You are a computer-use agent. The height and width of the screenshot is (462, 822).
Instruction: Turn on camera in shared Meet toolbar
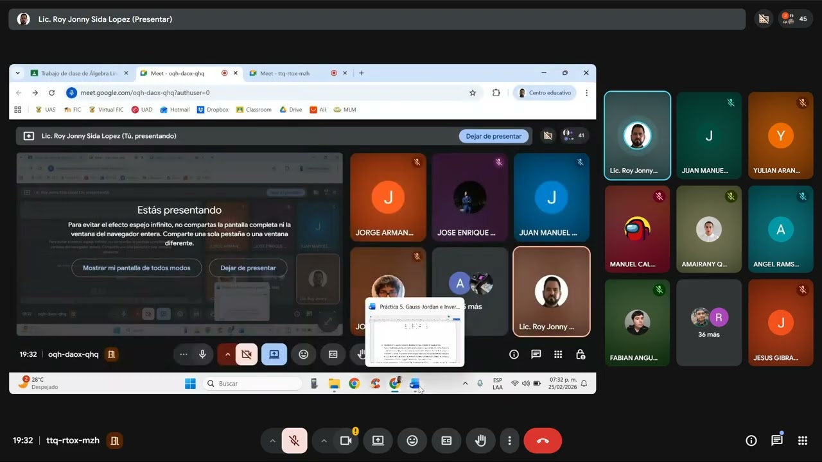click(247, 354)
